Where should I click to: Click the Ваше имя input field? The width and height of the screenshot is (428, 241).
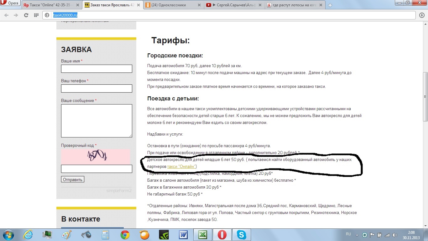pos(97,69)
